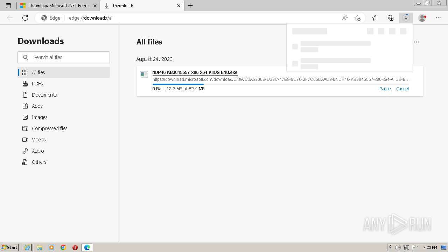Open a new tab with plus icon
The height and width of the screenshot is (252, 448).
click(190, 6)
